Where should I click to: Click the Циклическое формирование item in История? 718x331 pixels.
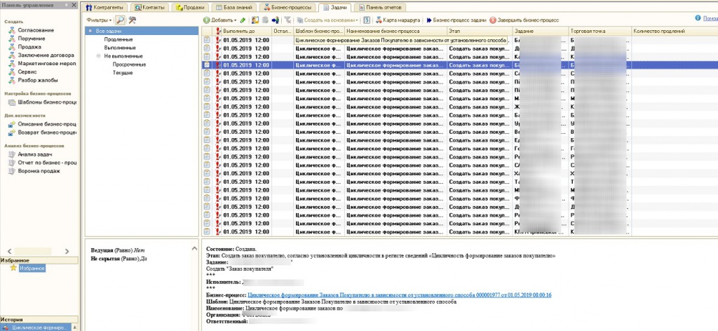[36, 327]
